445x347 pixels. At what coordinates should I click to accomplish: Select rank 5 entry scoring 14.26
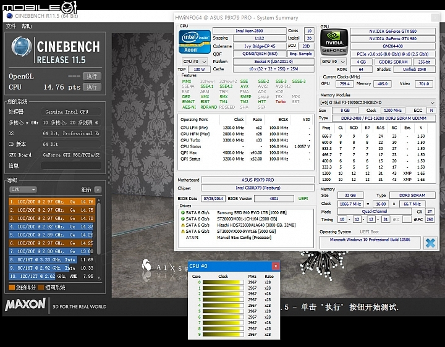[52, 235]
